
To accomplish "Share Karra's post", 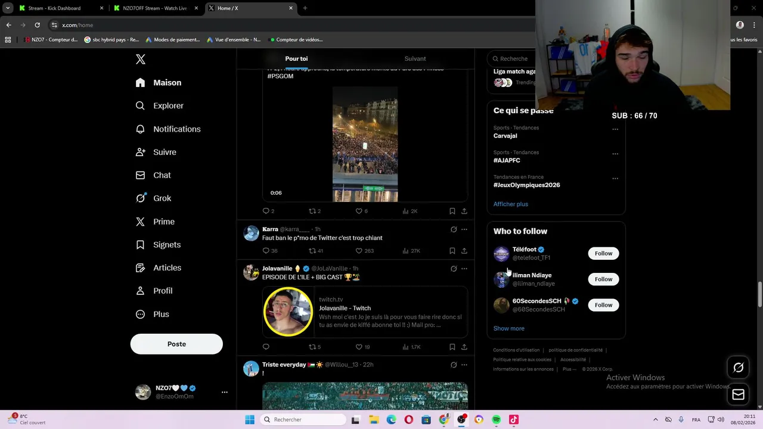I will tap(464, 251).
